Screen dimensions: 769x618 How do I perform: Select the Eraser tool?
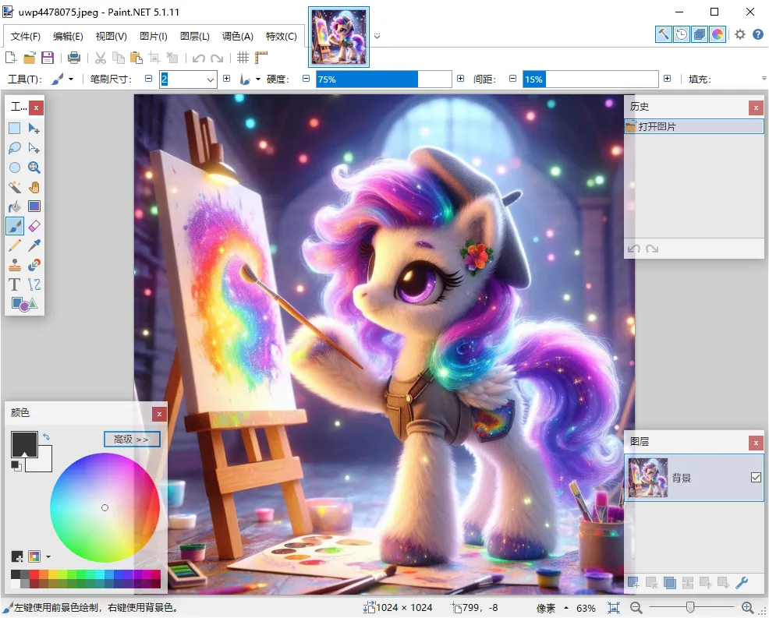click(34, 226)
